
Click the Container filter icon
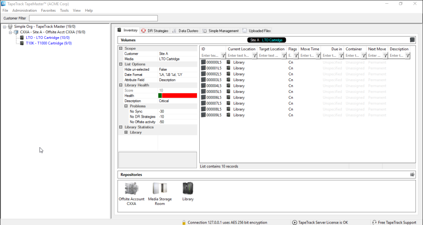(364, 55)
